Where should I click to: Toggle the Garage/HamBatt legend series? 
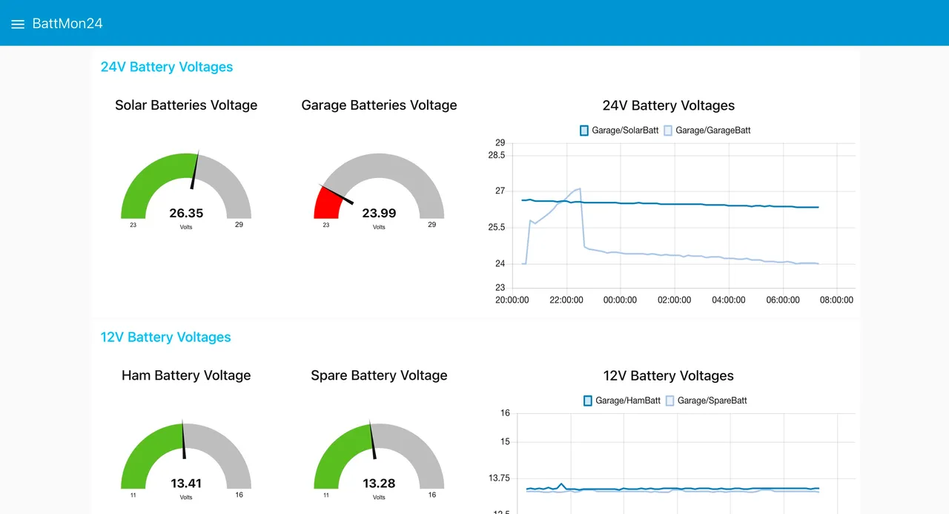point(622,401)
